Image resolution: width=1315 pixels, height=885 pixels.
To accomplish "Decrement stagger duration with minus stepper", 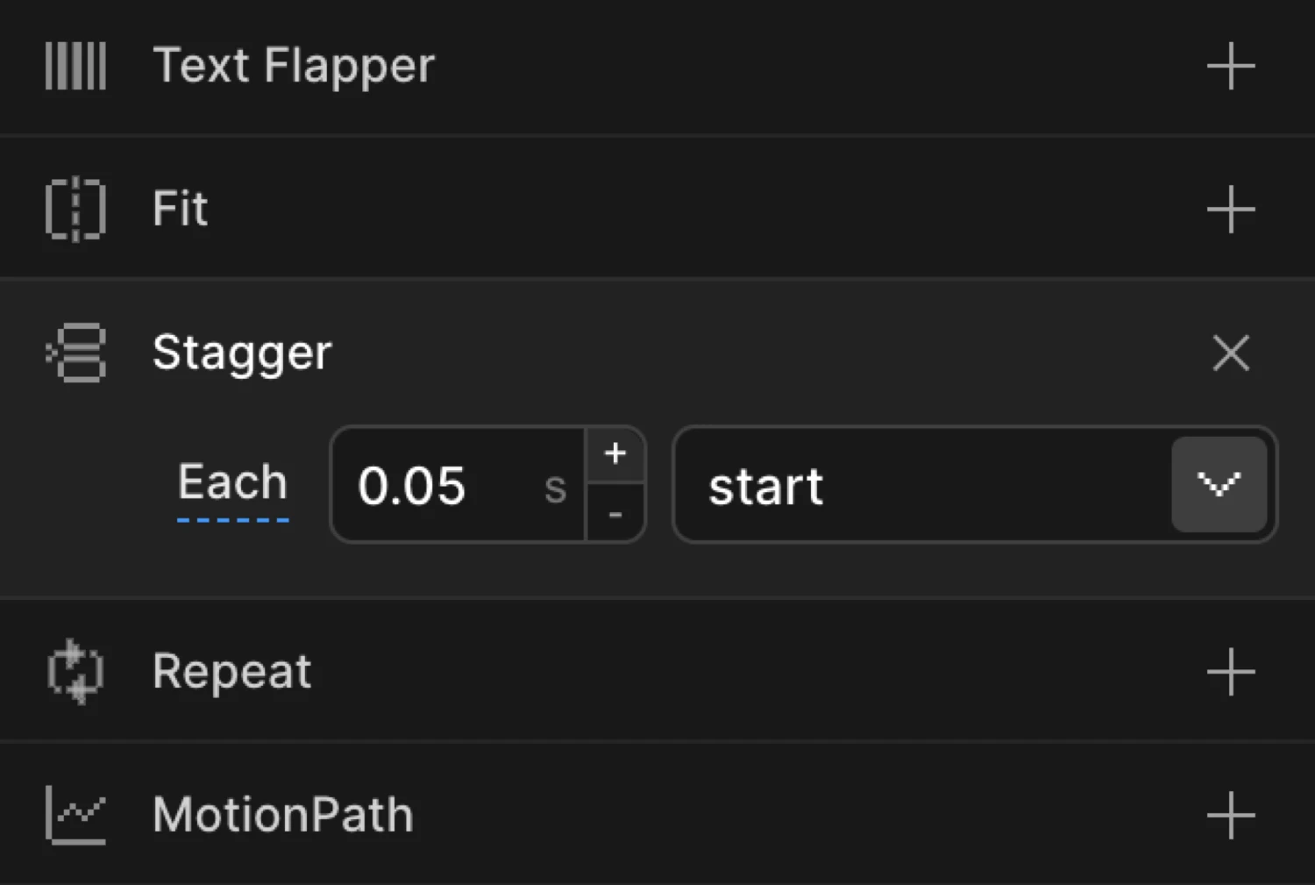I will tap(615, 514).
